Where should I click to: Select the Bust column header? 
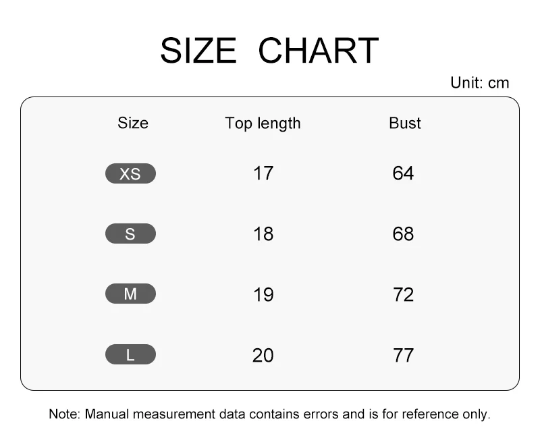coord(404,123)
